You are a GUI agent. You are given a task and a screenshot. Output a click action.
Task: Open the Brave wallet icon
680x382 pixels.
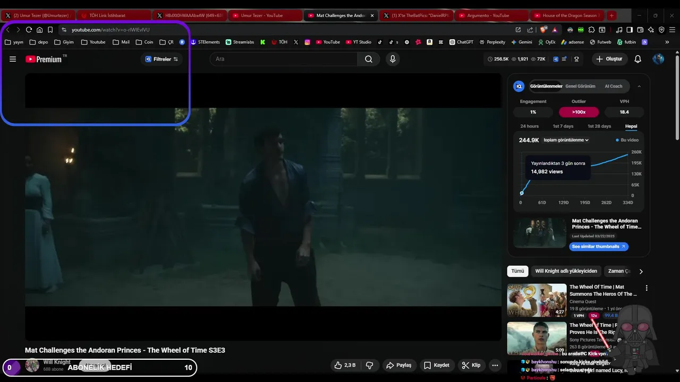pos(640,30)
